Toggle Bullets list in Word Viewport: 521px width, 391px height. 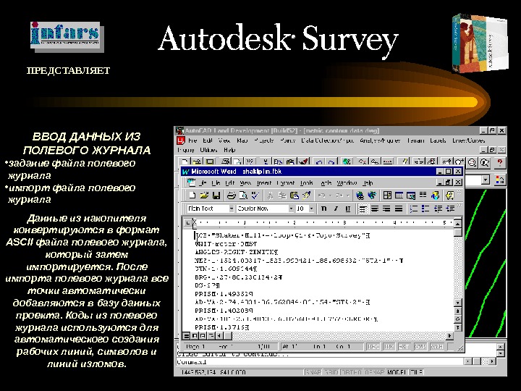[x=425, y=209]
